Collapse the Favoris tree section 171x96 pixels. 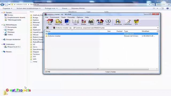[x=2, y=13]
